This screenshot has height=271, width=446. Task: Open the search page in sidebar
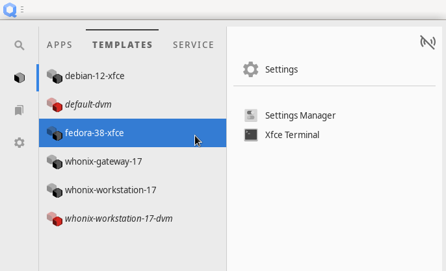pos(20,45)
